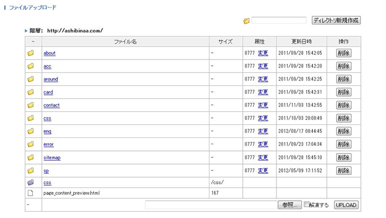Open the sp folder link

[x=46, y=170]
